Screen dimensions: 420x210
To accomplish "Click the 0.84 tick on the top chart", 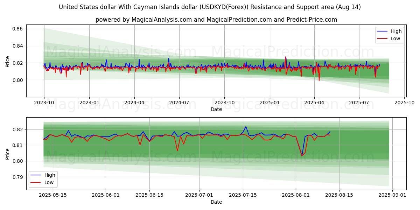I will (x=18, y=46).
